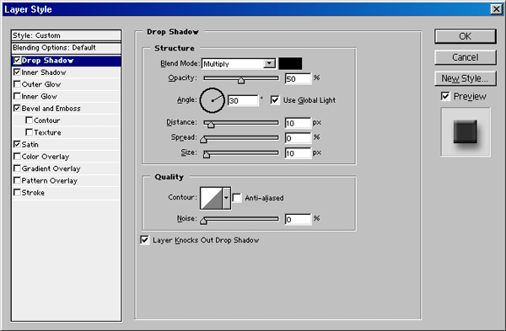Click the New Style... button
Screen dimensions: 506x331
(x=465, y=78)
